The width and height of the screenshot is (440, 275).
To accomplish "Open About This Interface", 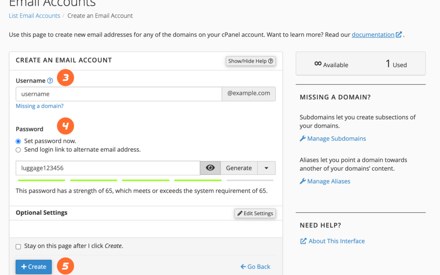I will coord(332,241).
